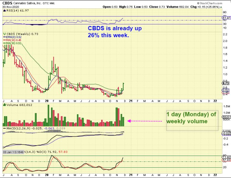Click the 'High 0.75' value in header
The height and width of the screenshot is (178, 231).
pyautogui.click(x=126, y=7)
